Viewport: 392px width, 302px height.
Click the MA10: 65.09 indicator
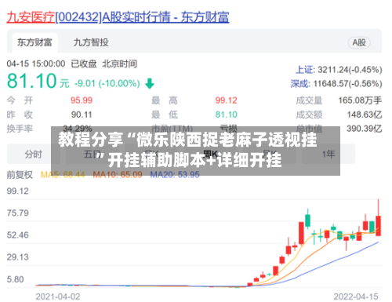(x=118, y=175)
